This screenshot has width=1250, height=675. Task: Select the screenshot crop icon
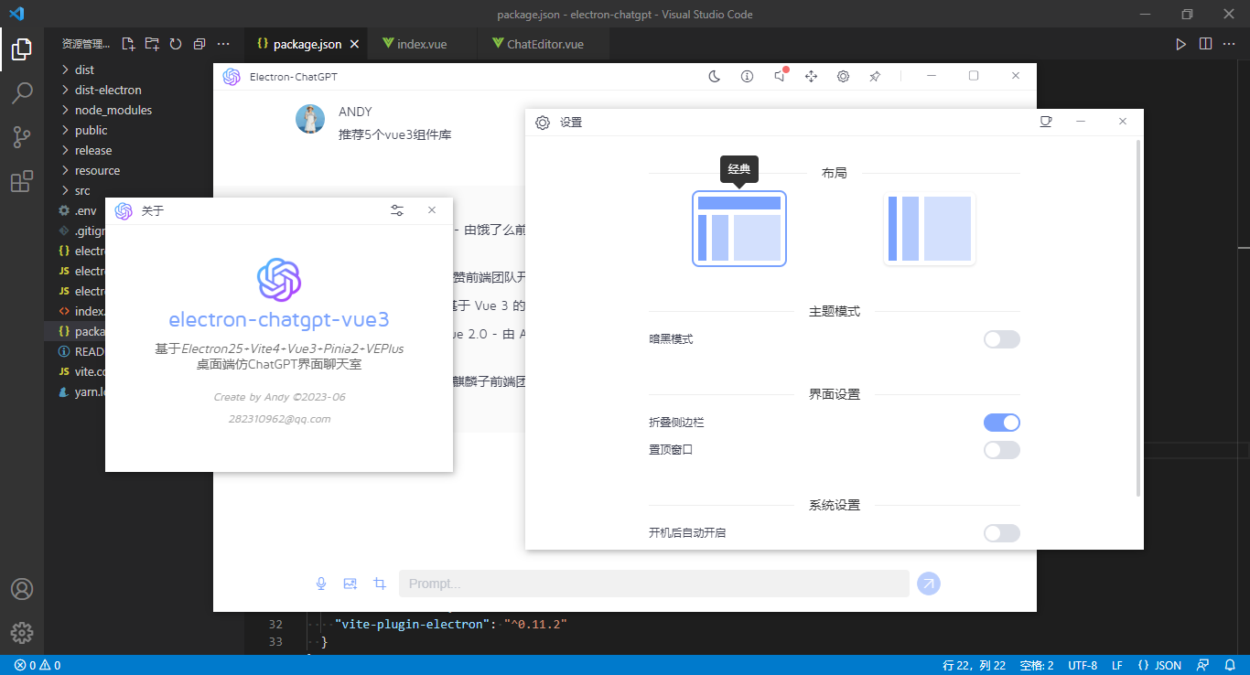pos(380,583)
